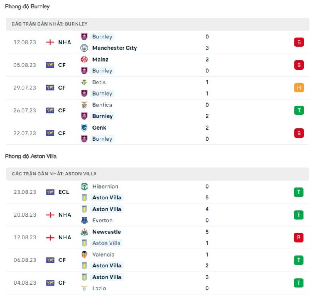Click the Real Betis club badge
This screenshot has width=320, height=301.
pos(85,82)
